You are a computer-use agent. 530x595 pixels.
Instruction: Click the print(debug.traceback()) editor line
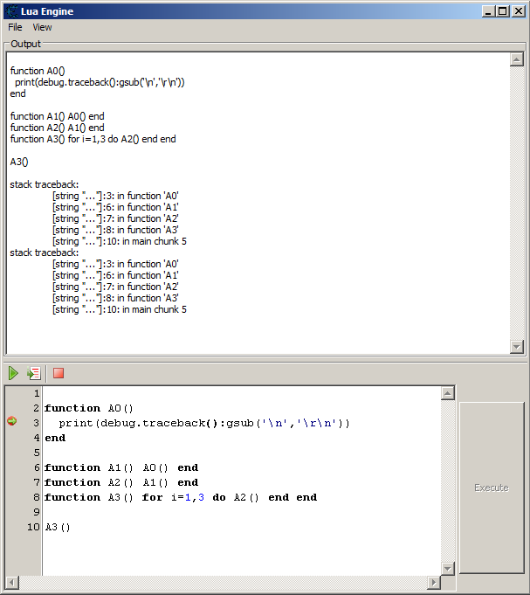click(204, 423)
